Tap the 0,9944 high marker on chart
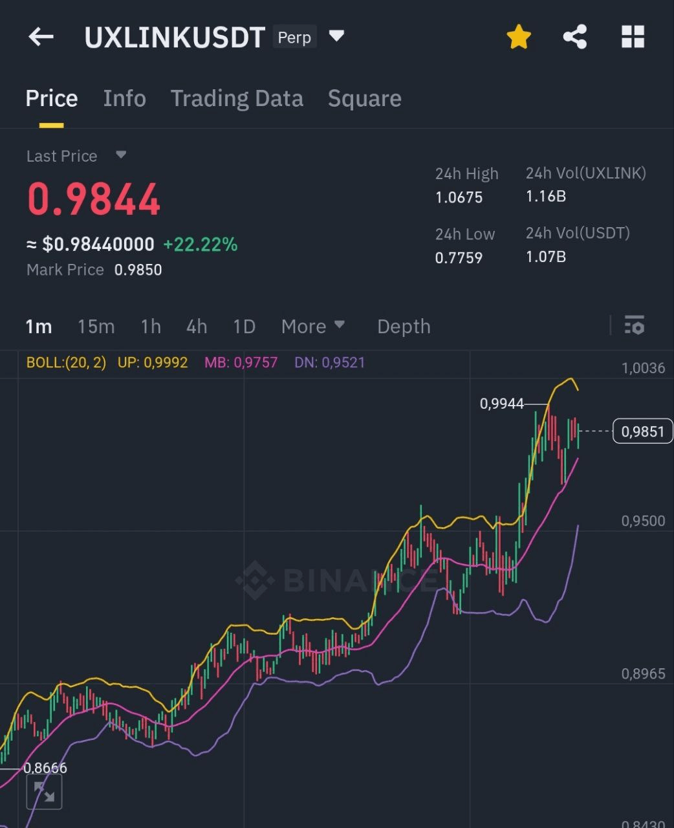 click(502, 404)
